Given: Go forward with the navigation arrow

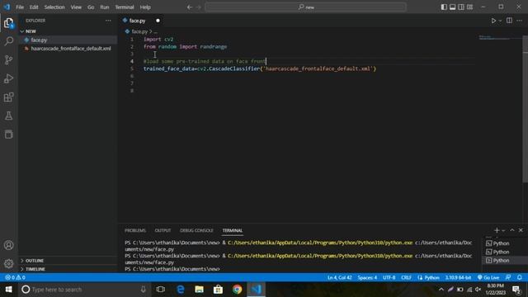Looking at the screenshot, I should pyautogui.click(x=198, y=7).
